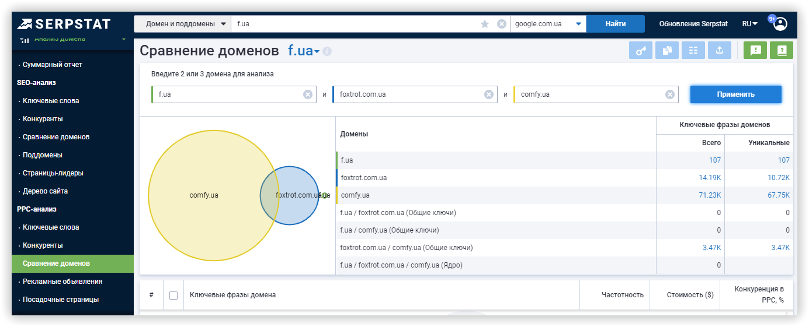
Task: Open 'Страницы-лидеры' in sidebar
Action: (53, 173)
